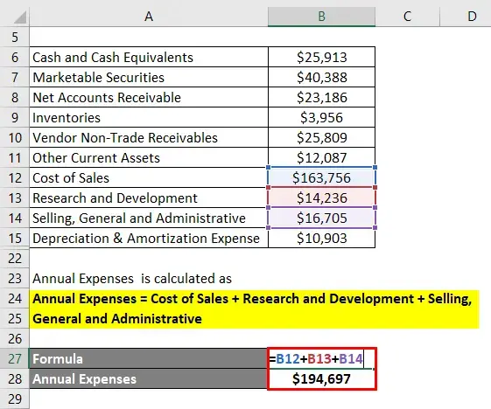The image size is (491, 409).
Task: Click the Cash and Cash Equivalents cell
Action: click(149, 57)
